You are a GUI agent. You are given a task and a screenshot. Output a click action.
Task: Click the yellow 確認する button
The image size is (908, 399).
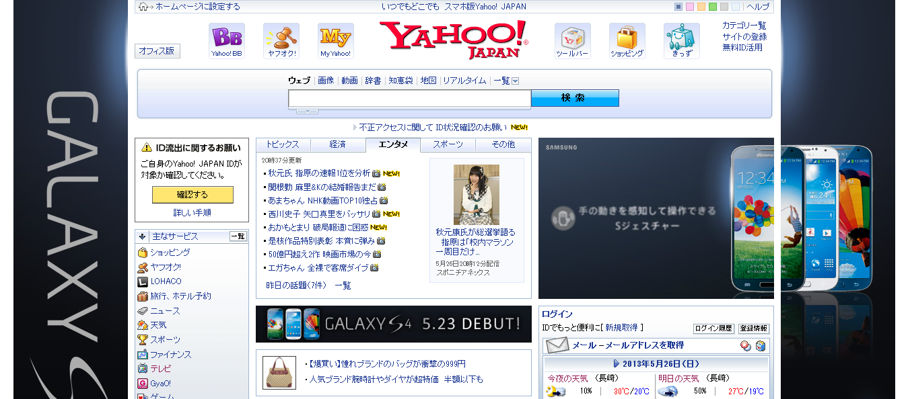(x=193, y=195)
